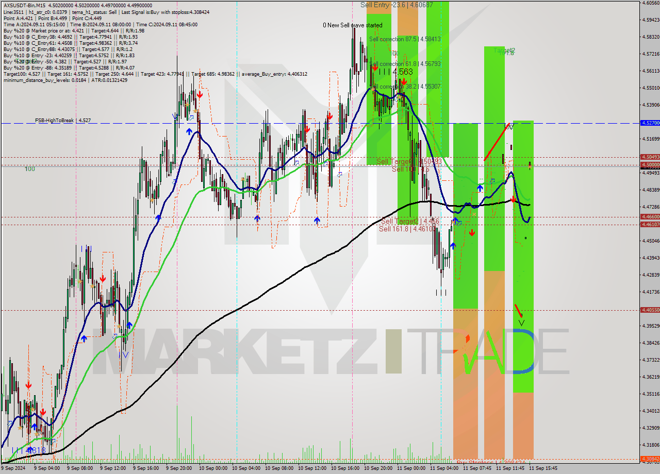Image resolution: width=660 pixels, height=474 pixels.
Task: Click the 'Target100: 4.527' summary line
Action: tap(155, 74)
